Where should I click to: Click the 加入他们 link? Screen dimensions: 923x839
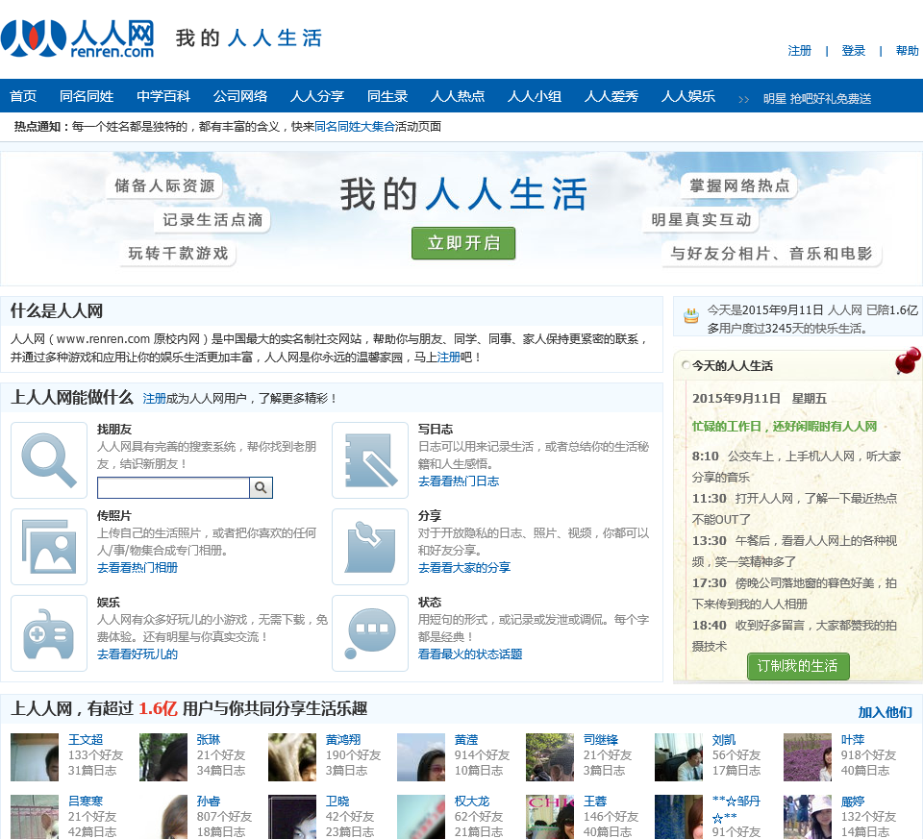(x=885, y=712)
